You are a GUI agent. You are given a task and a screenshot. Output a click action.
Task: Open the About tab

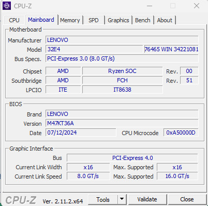165,20
